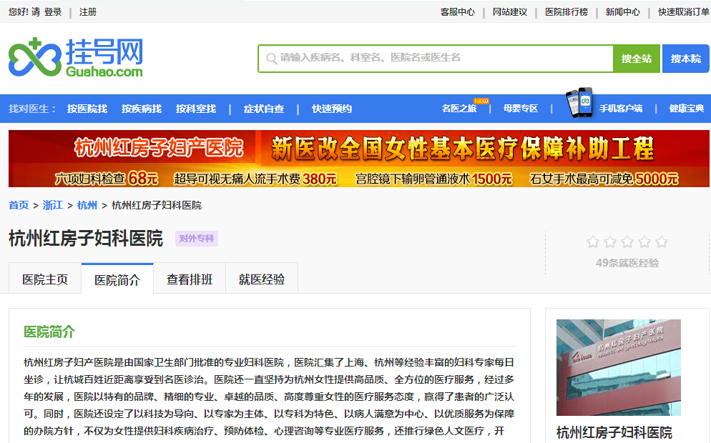
Task: Switch to 医院主页 tab
Action: click(45, 279)
